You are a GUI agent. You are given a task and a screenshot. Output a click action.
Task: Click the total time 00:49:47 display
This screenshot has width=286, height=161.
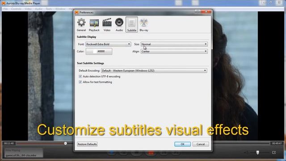coord(277,144)
